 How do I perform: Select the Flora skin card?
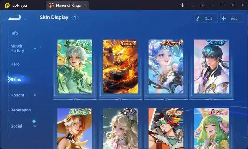(x=75, y=66)
